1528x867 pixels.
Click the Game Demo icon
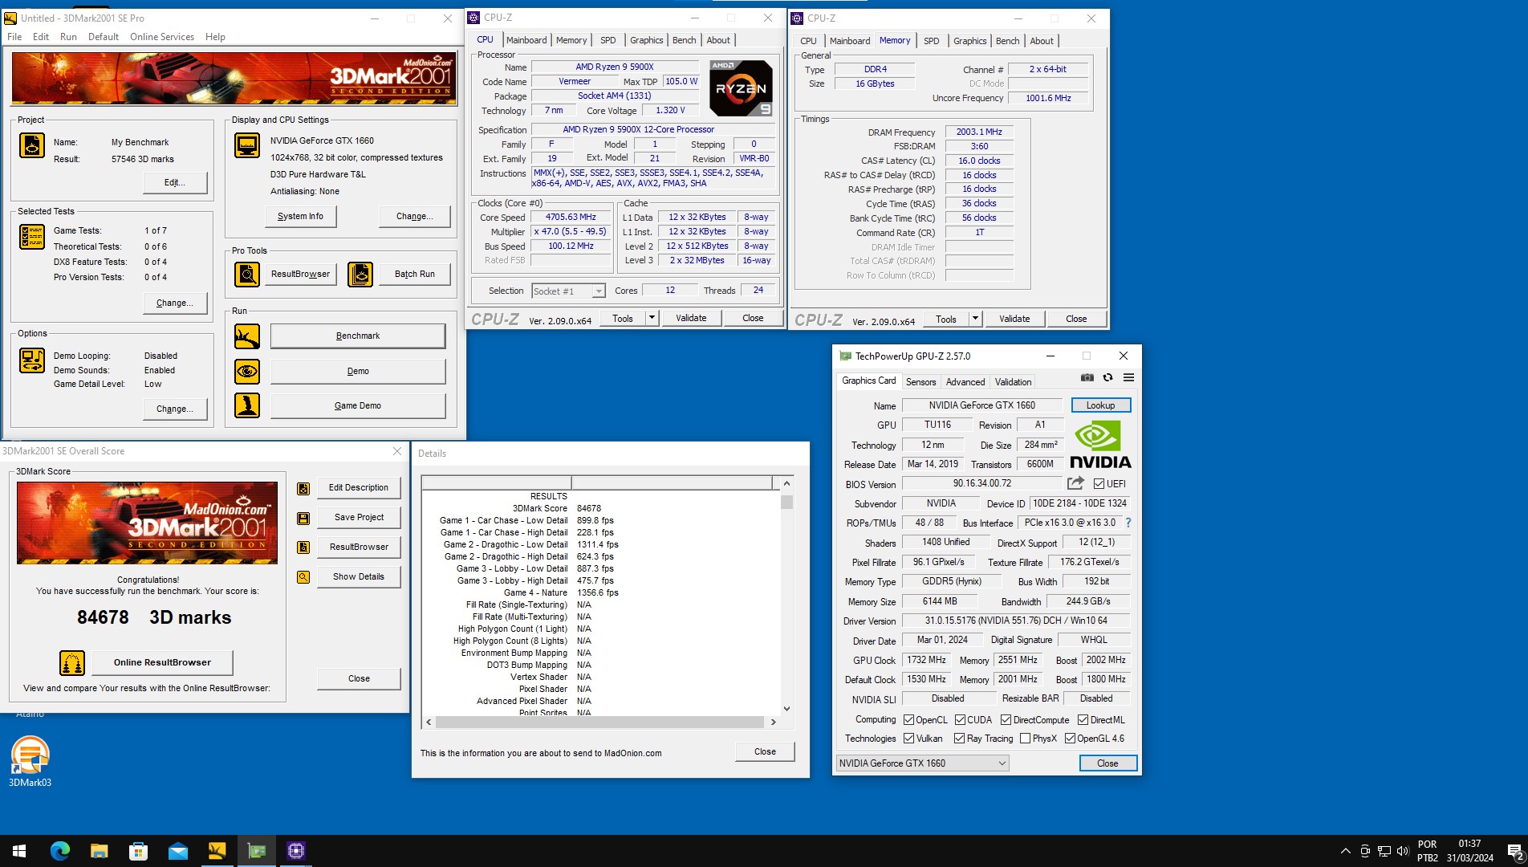(x=247, y=405)
